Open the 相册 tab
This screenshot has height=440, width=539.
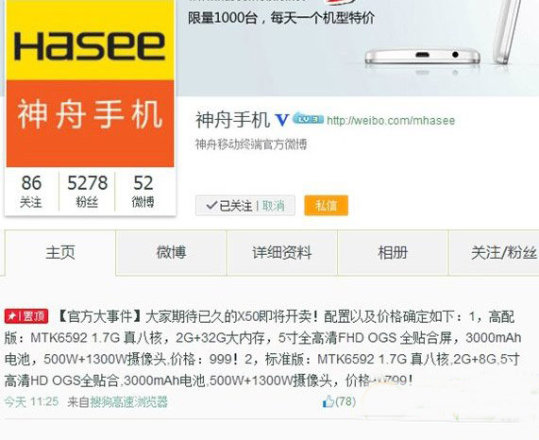393,253
